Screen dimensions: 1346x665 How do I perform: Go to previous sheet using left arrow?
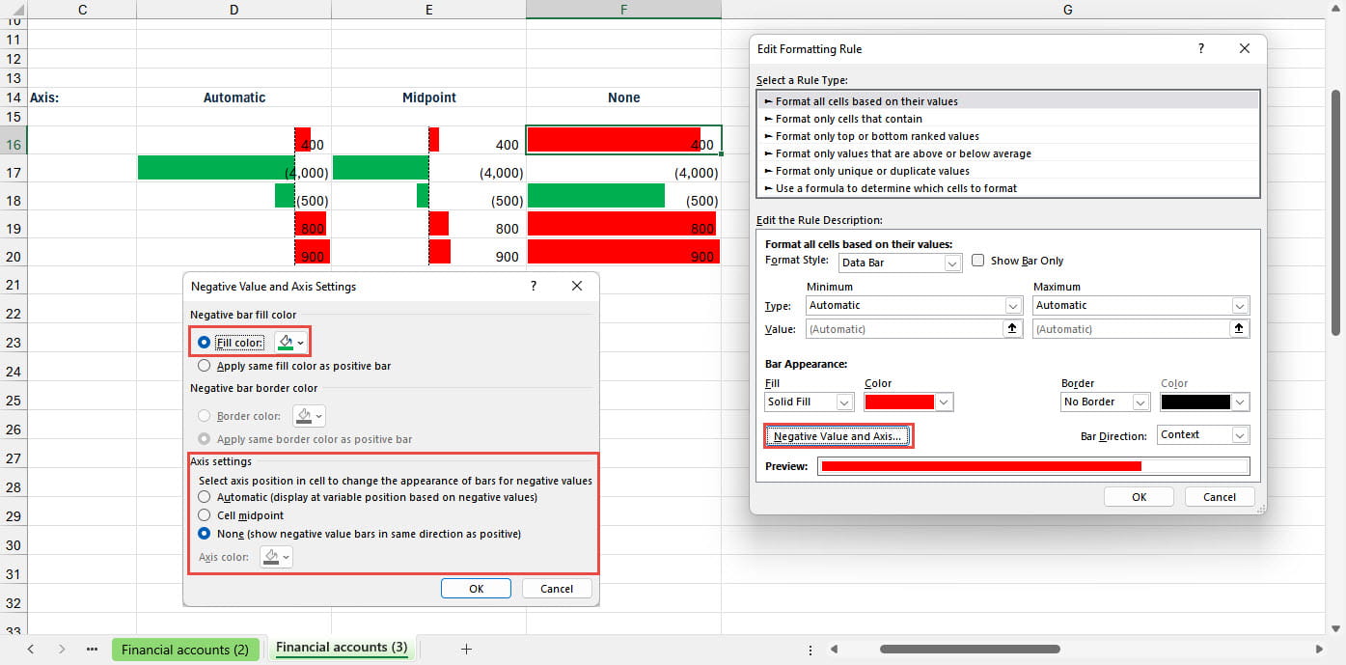[x=31, y=650]
